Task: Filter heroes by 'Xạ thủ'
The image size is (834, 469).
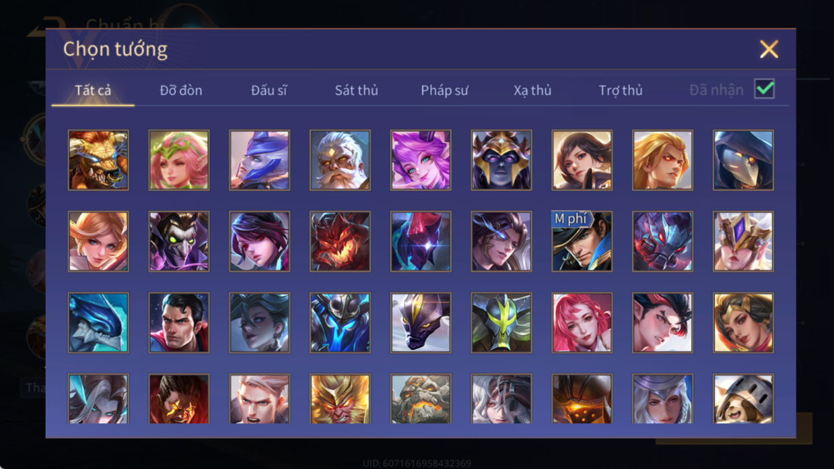Action: (x=532, y=90)
